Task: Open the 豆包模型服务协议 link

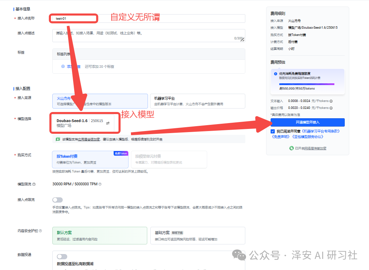Action: [308, 137]
